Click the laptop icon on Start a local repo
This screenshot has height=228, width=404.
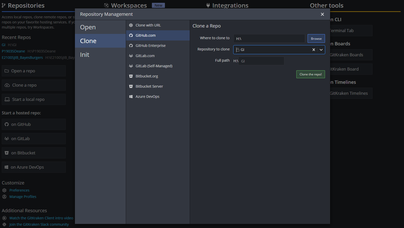click(x=7, y=99)
